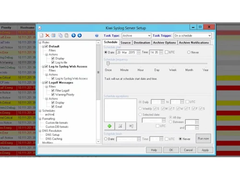
Task: Click the tree scrollbar down arrow
Action: 98,141
